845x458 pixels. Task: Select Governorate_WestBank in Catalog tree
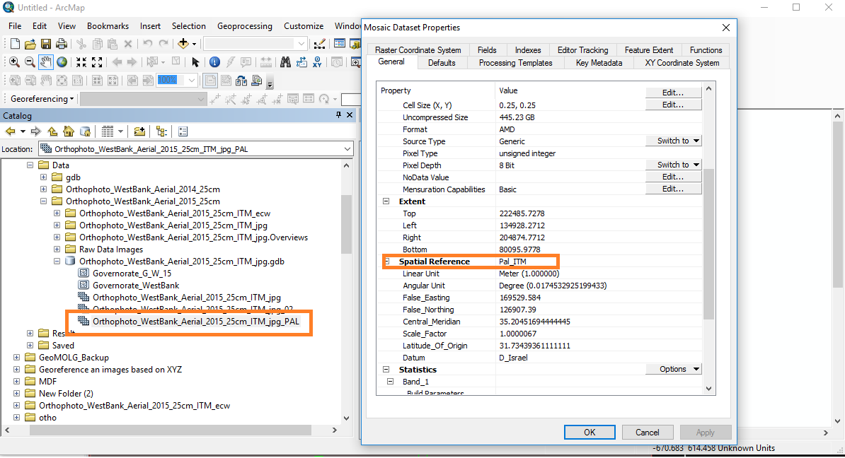136,286
